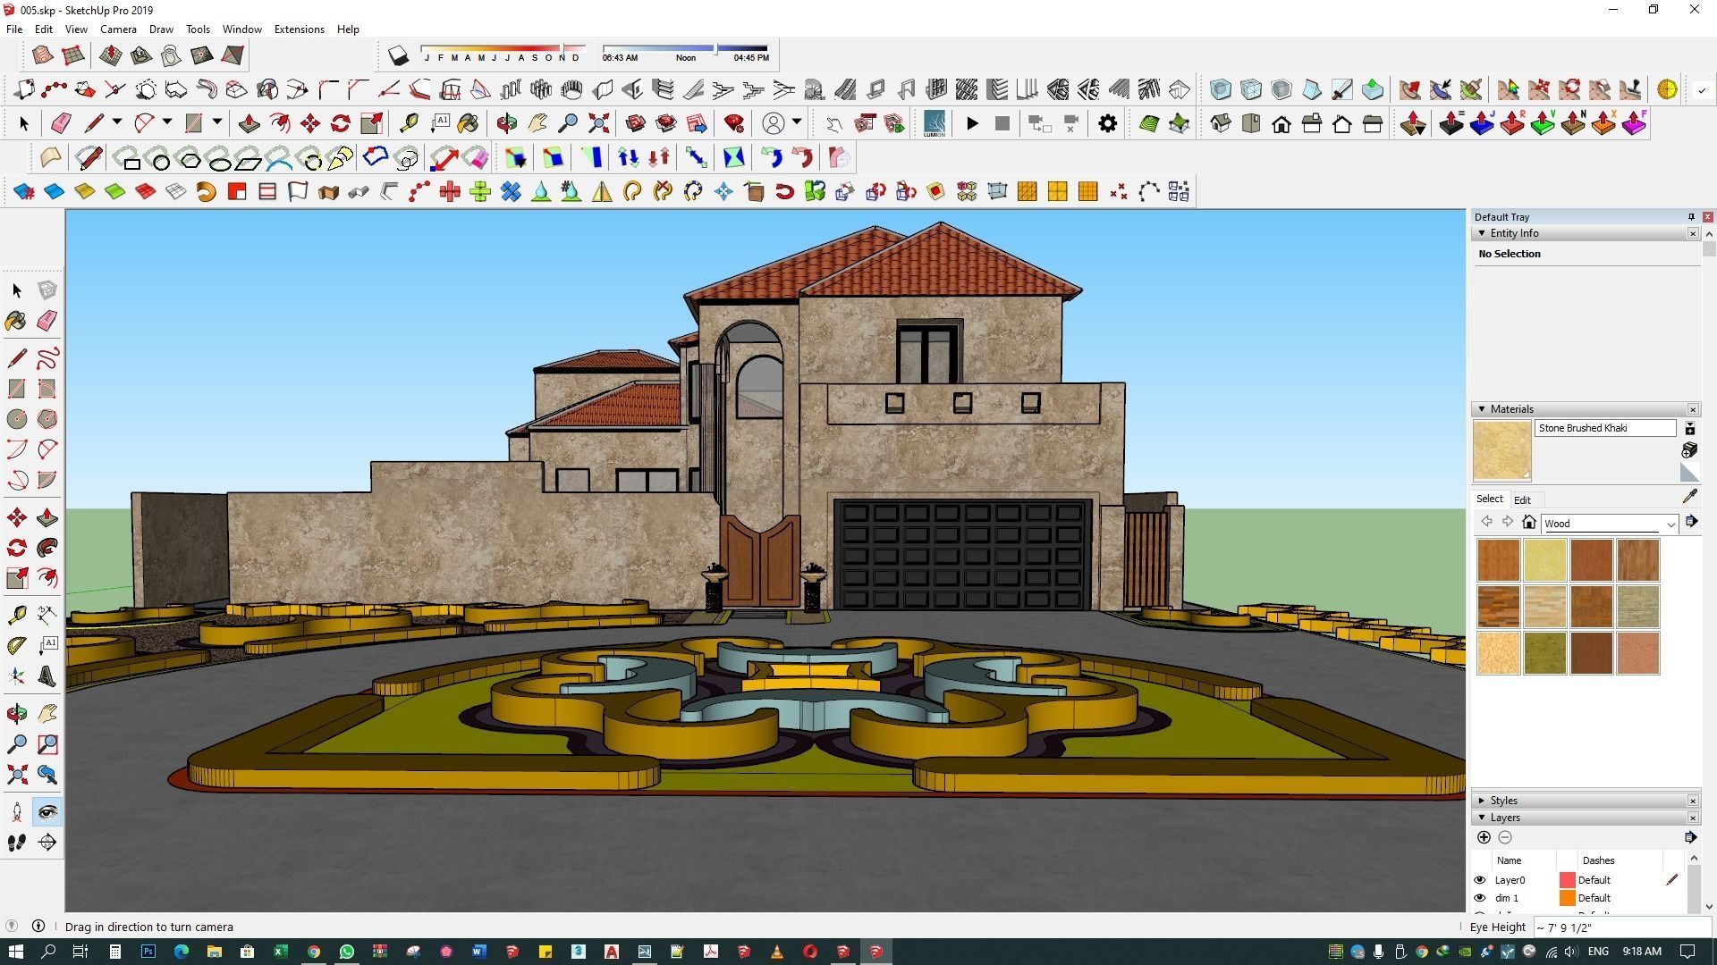Select the Text label tool in left toolbar

(x=47, y=645)
